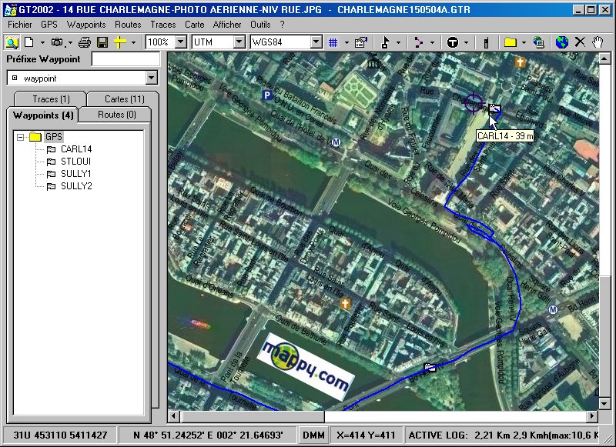
Task: Click the black X delete icon
Action: [x=580, y=42]
